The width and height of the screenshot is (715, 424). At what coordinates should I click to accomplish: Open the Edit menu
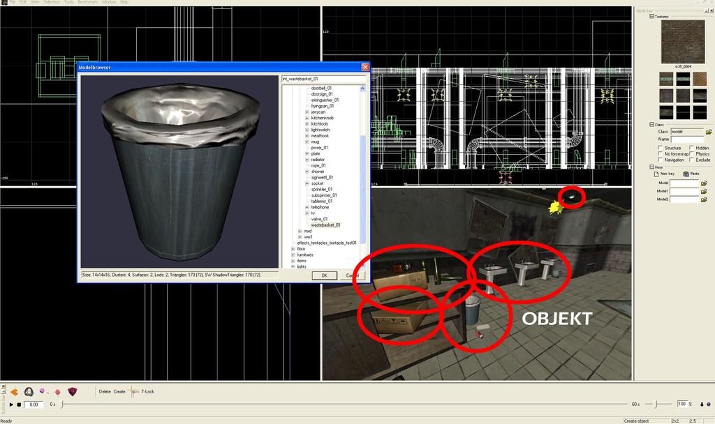(x=23, y=2)
